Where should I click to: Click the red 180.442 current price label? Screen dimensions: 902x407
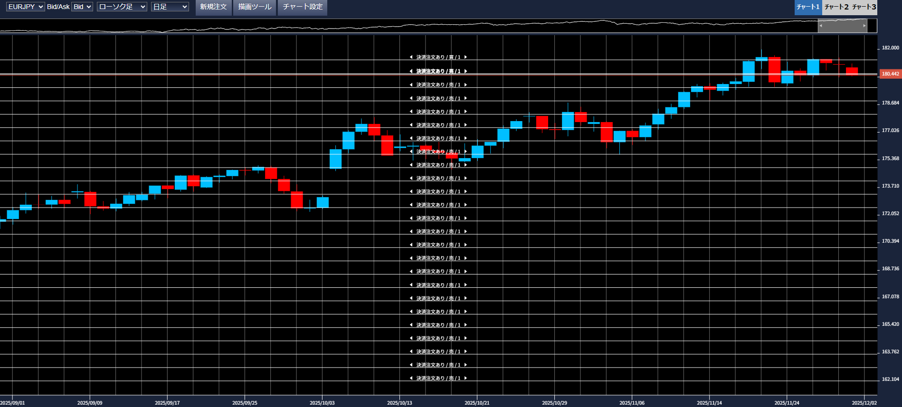(890, 74)
